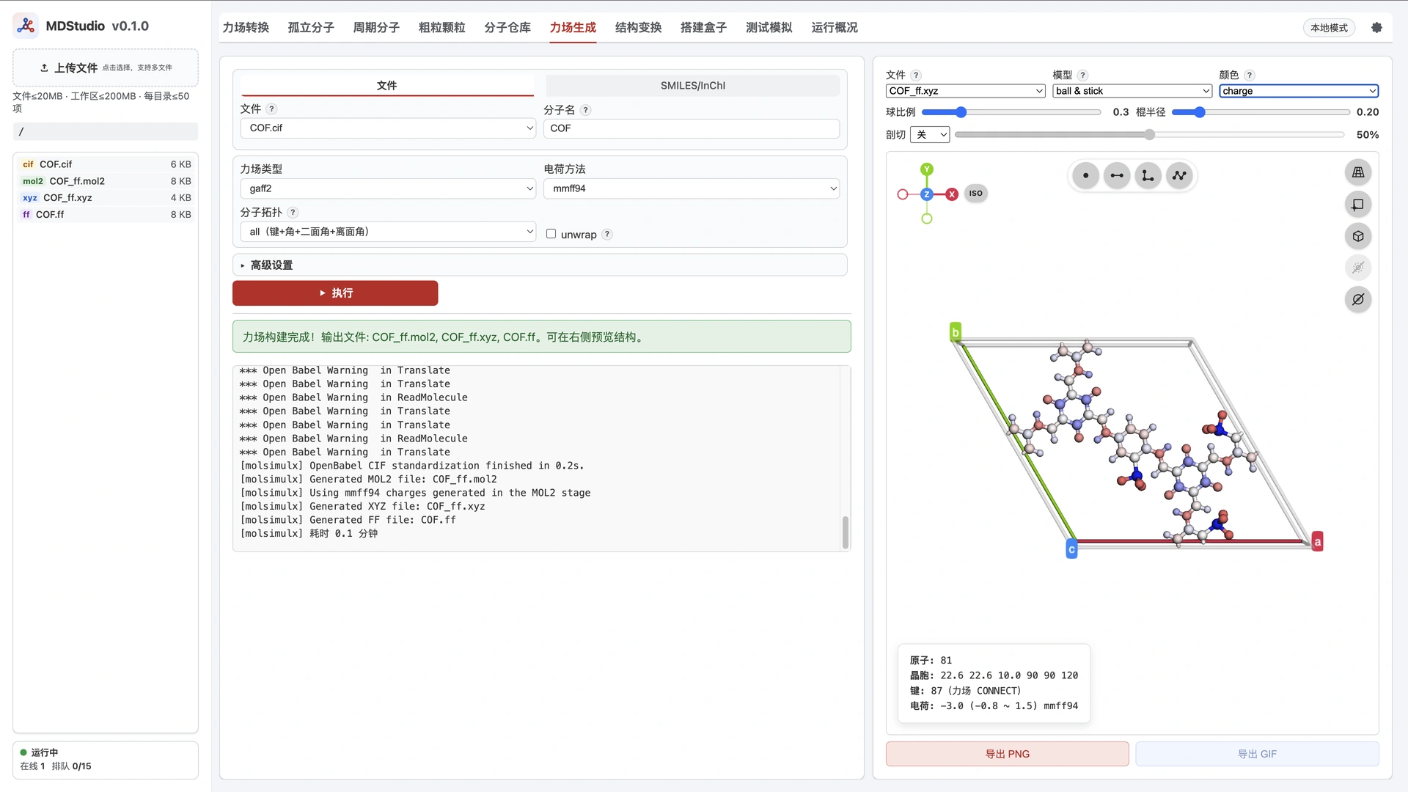Click the upload file arrow icon
This screenshot has height=792, width=1408.
tap(44, 67)
